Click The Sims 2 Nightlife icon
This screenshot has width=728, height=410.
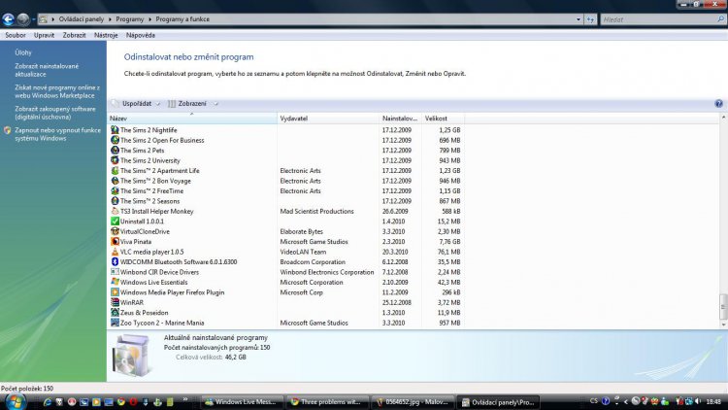(115, 130)
